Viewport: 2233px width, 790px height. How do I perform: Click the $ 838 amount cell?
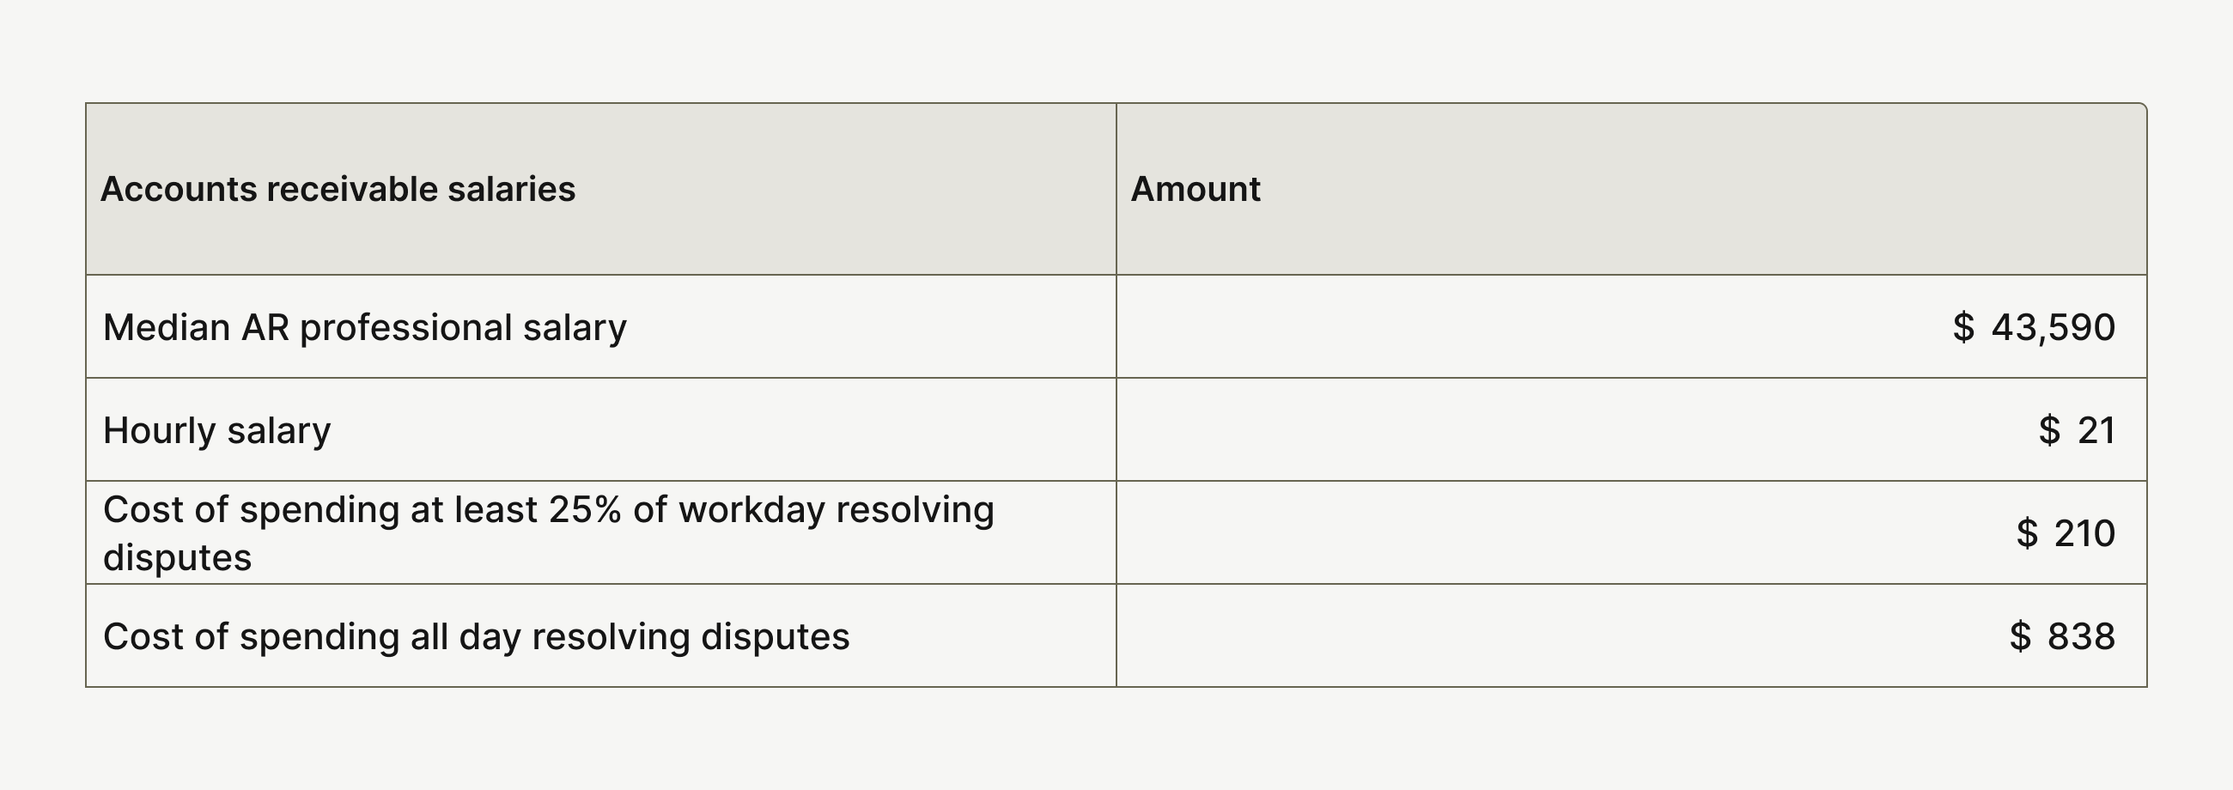[x=2062, y=635]
